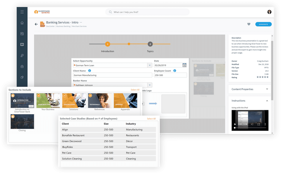Select the Solution Cleaning row
The image size is (281, 174).
point(108,159)
